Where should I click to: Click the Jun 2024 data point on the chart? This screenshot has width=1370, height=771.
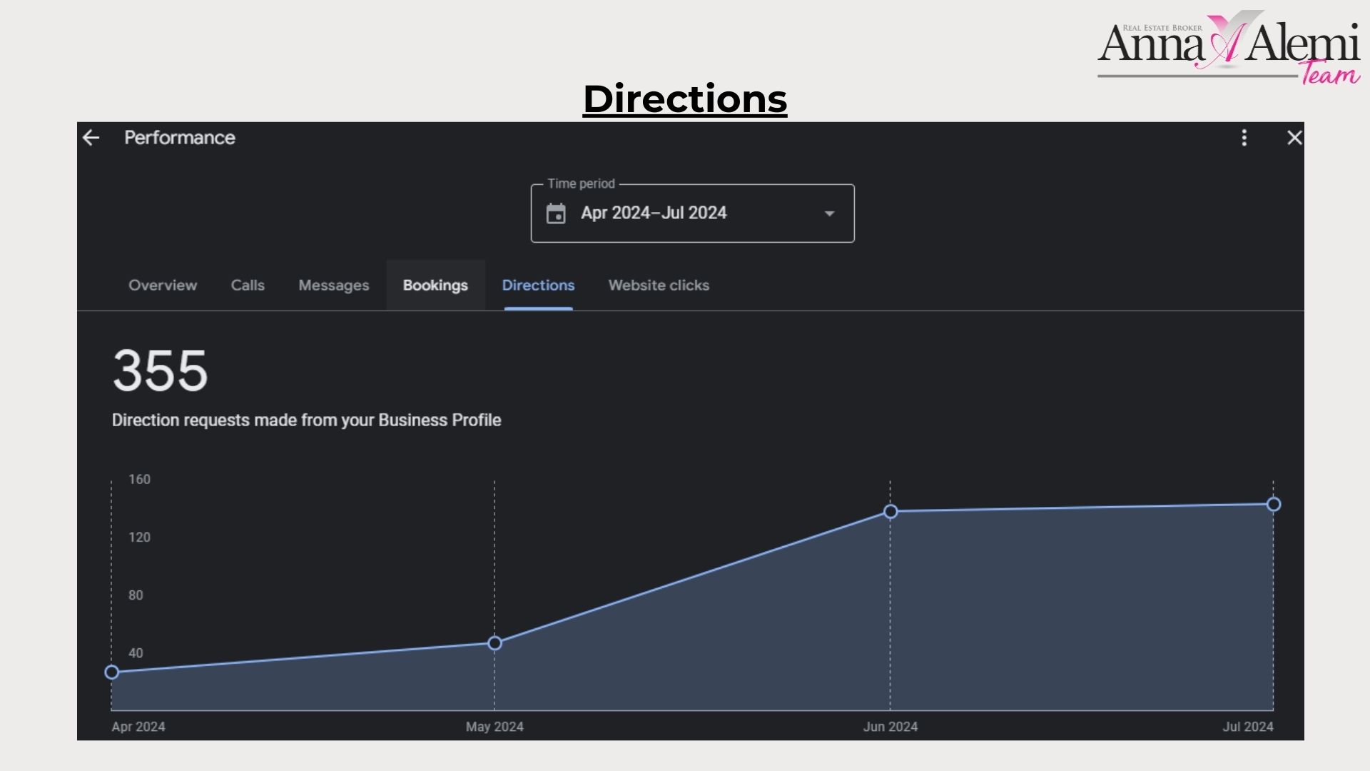coord(890,511)
